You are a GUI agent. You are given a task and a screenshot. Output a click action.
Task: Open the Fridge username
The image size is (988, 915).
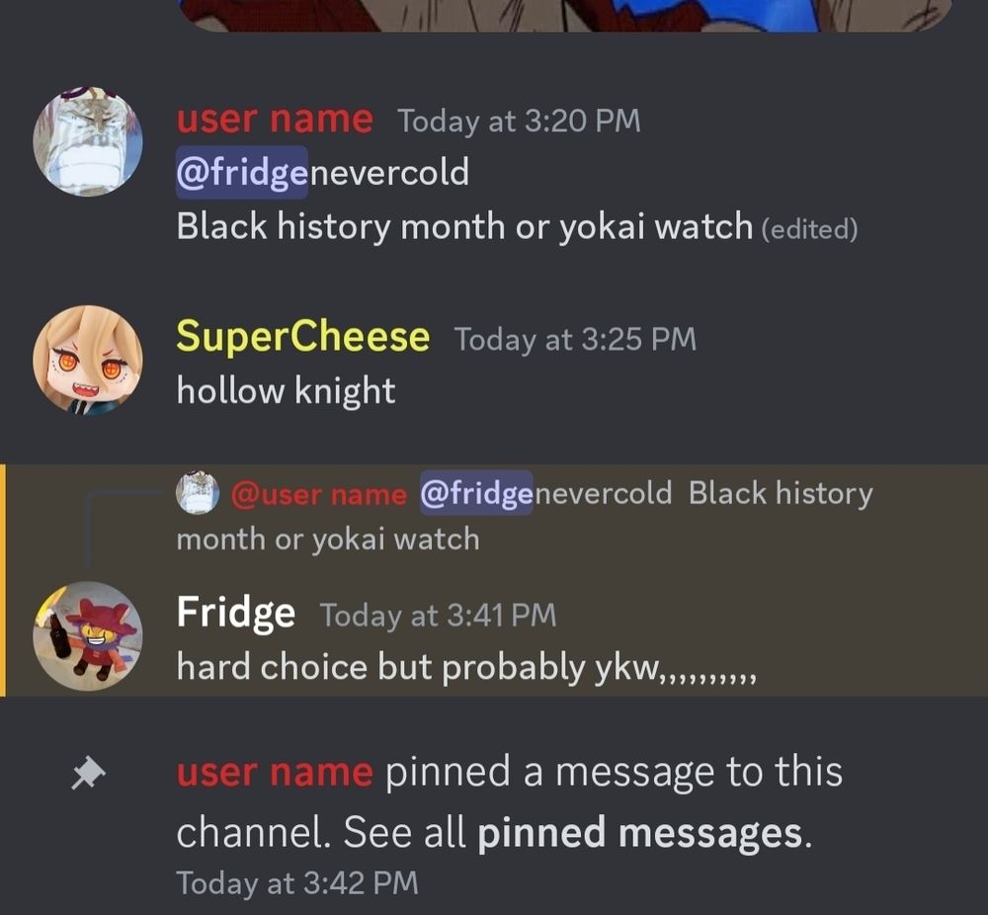tap(236, 613)
